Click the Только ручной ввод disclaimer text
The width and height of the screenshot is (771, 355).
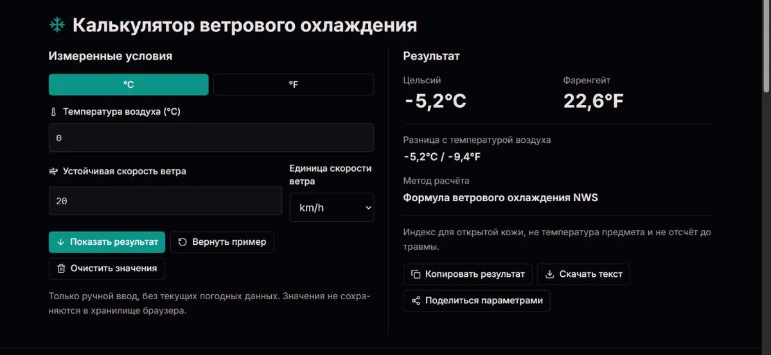[x=209, y=304]
